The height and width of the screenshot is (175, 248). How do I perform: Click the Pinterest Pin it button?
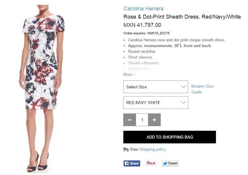(151, 163)
